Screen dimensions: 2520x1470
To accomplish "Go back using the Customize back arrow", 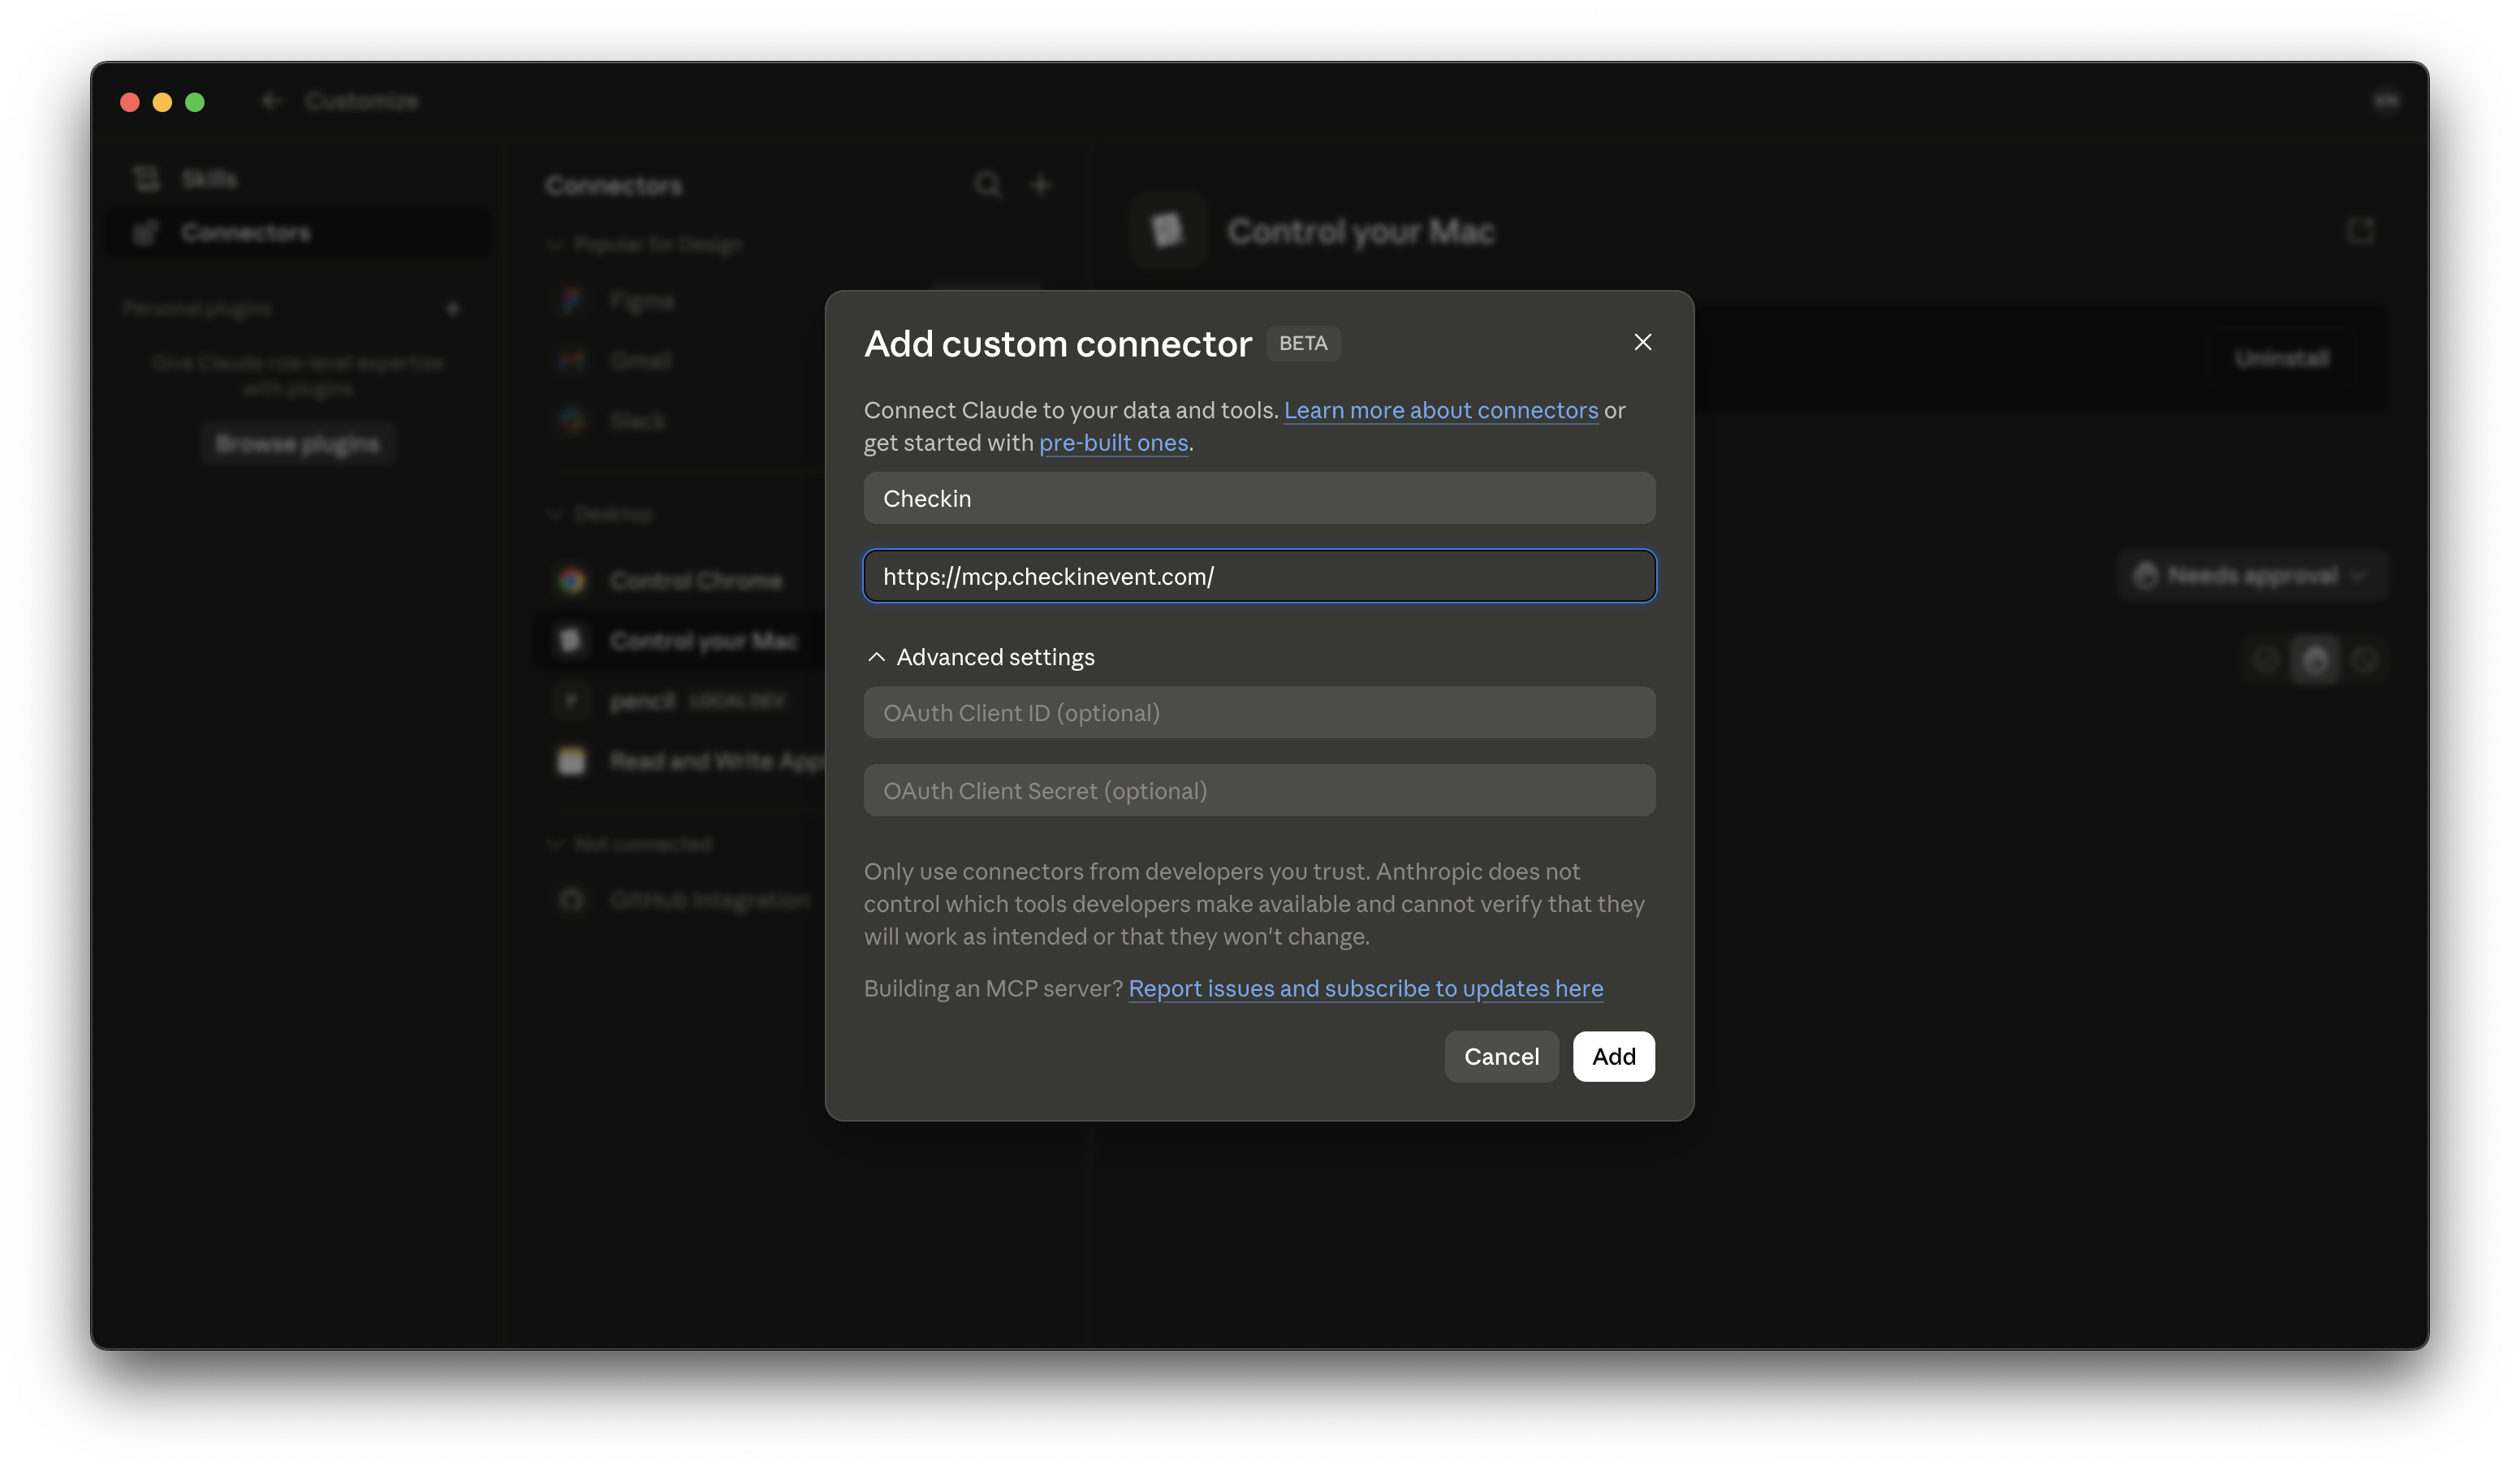I will click(x=271, y=101).
